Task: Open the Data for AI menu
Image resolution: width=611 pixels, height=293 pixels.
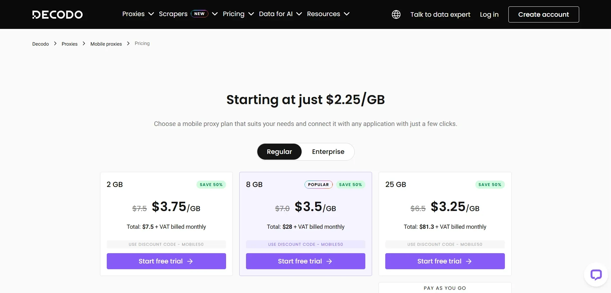Action: [280, 14]
